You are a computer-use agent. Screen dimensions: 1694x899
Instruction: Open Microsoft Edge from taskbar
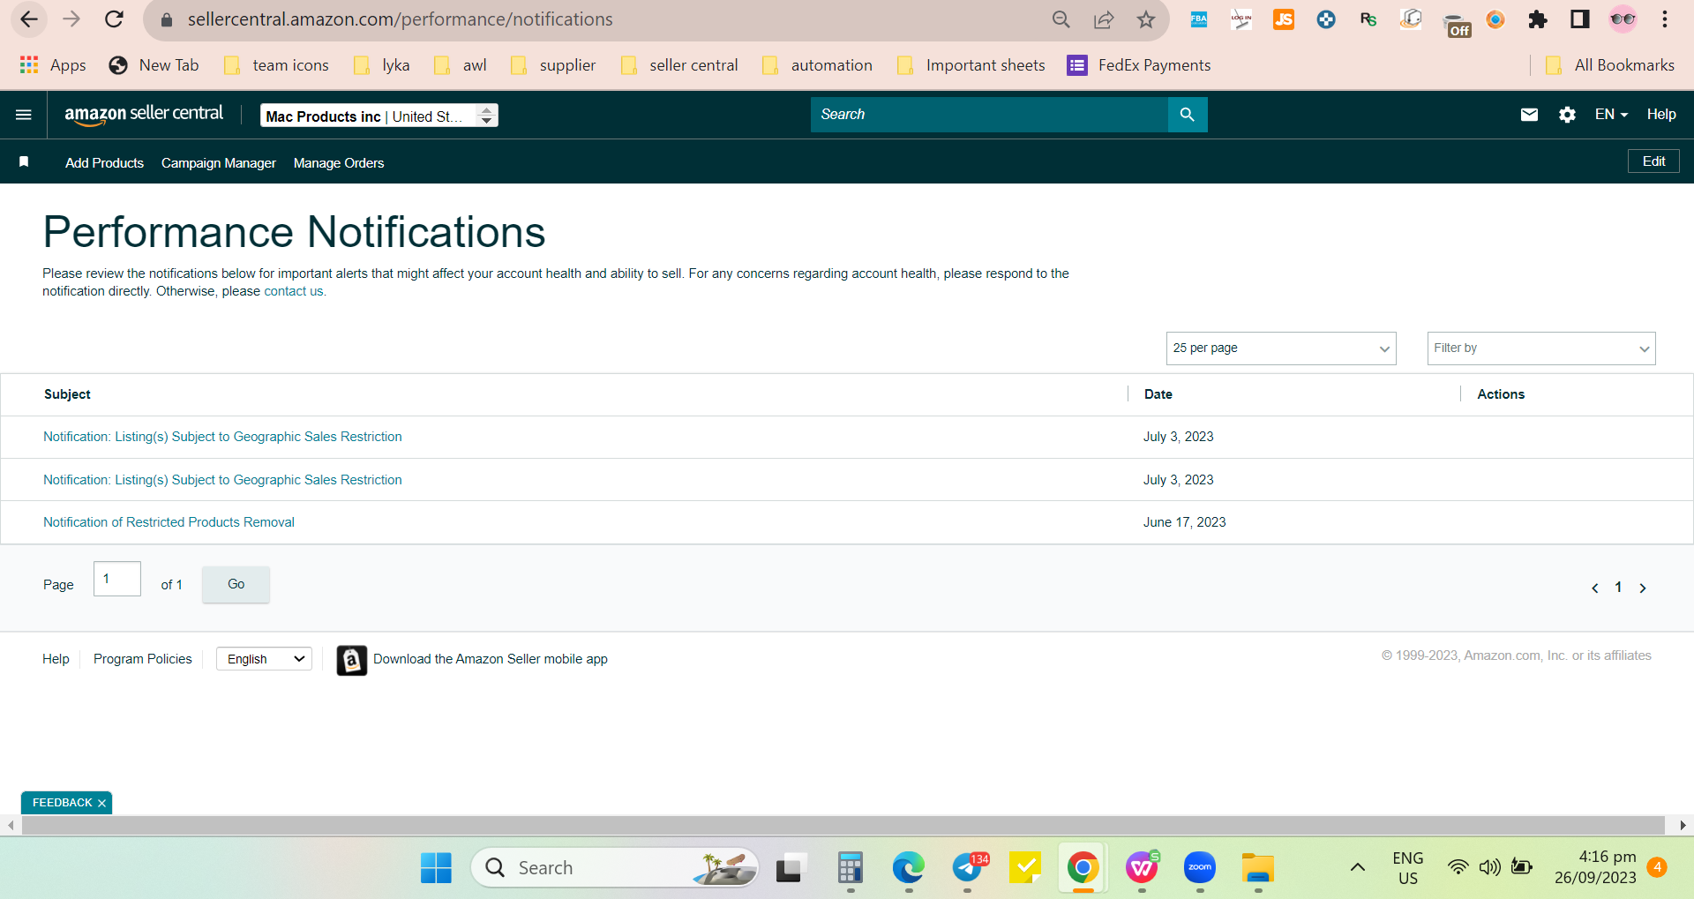coord(908,868)
